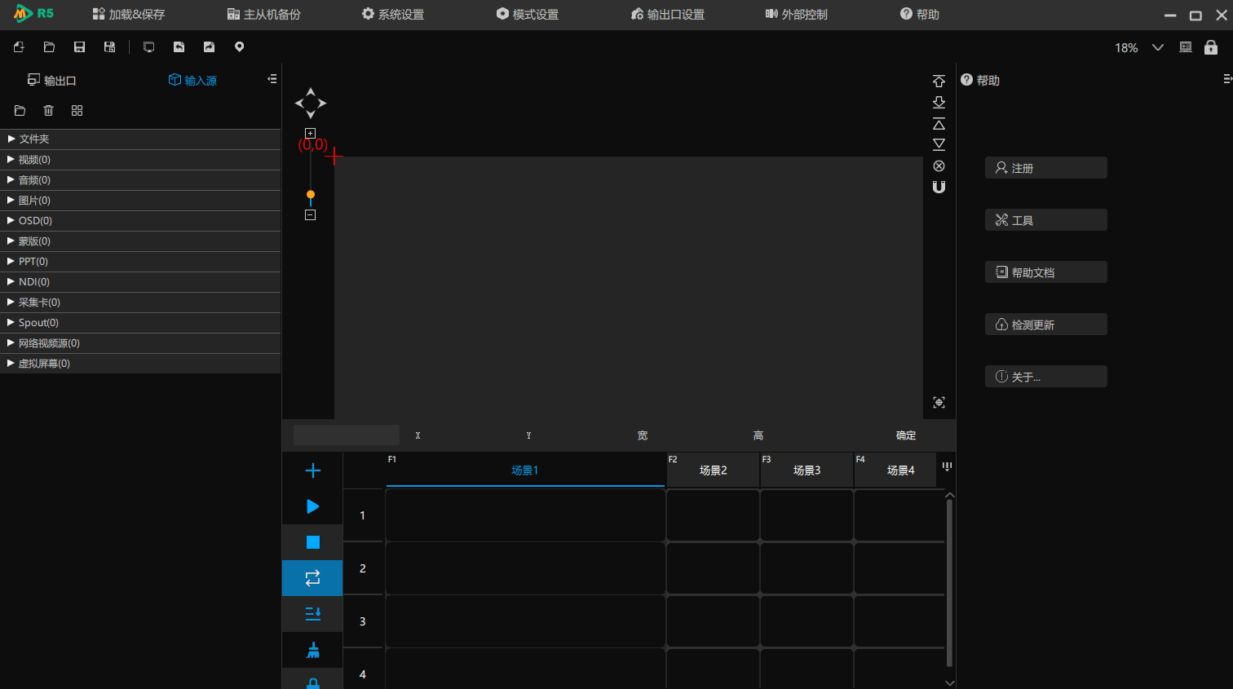
Task: Switch input sources to grid view
Action: click(x=77, y=111)
